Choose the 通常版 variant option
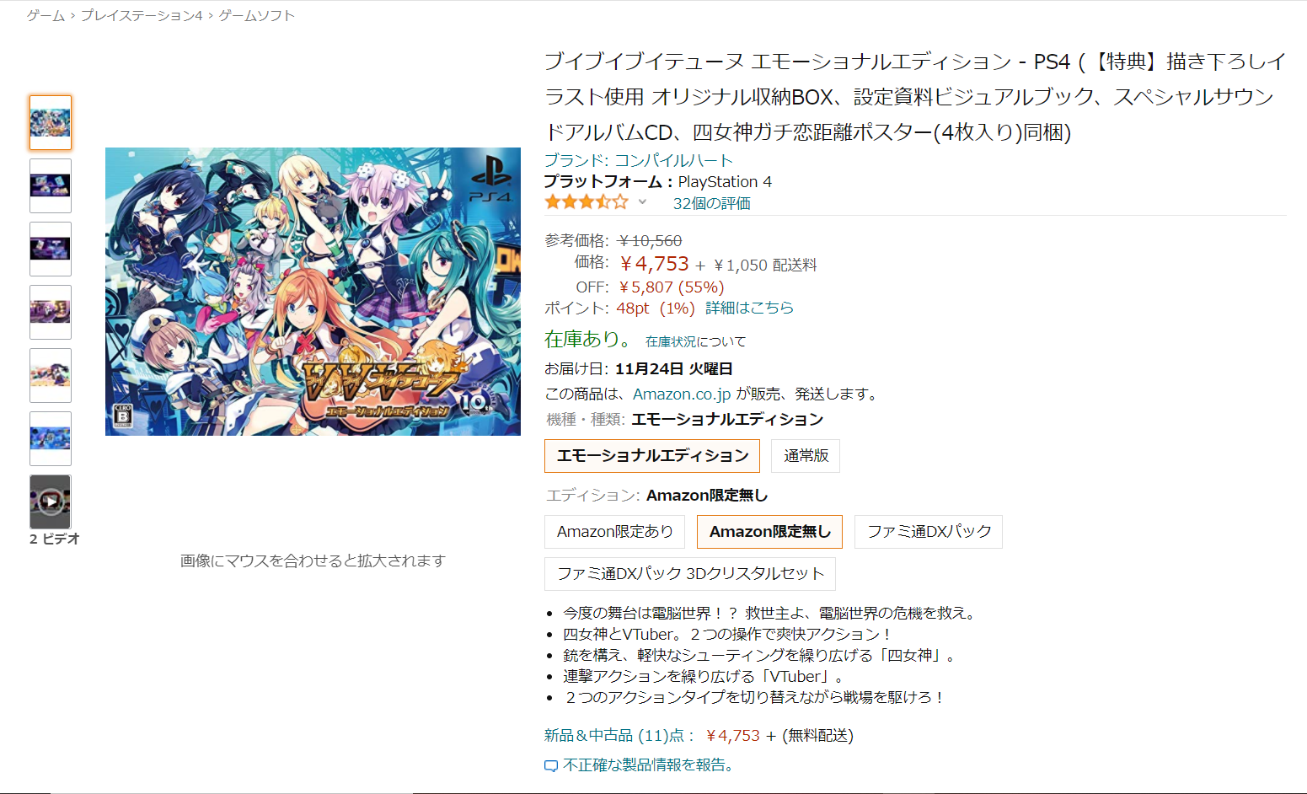Screen dimensions: 1307x794 click(x=806, y=456)
